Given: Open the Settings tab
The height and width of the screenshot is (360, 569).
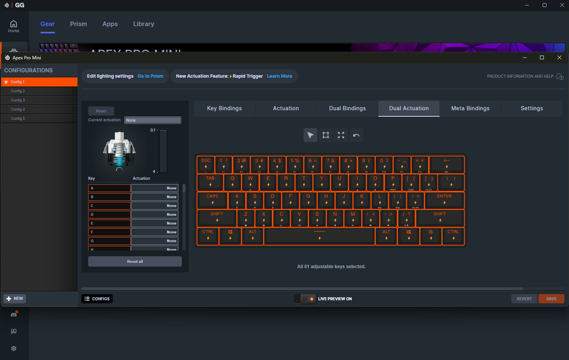Looking at the screenshot, I should 532,109.
